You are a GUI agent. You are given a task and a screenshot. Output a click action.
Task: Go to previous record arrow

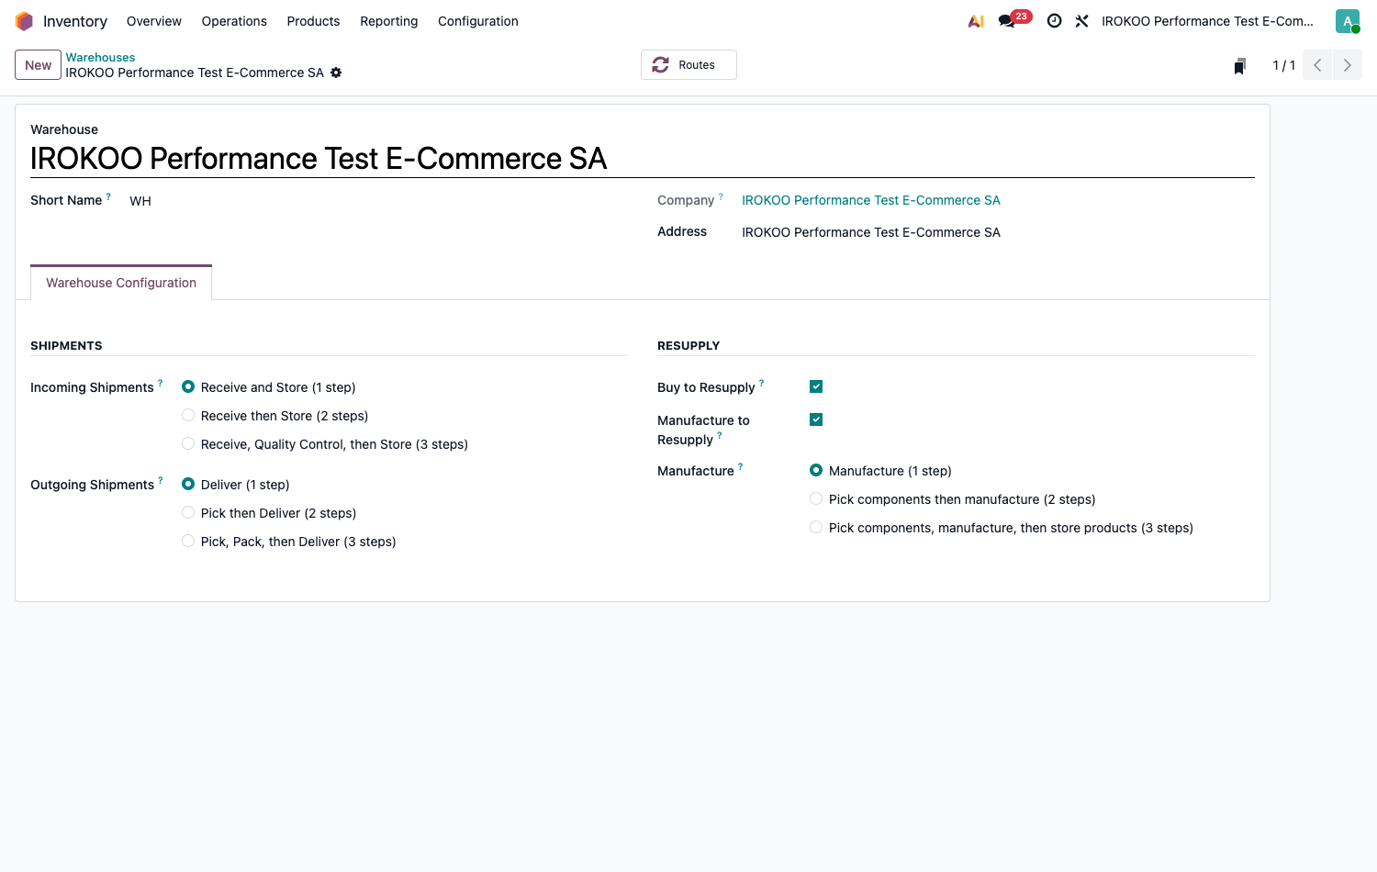click(1317, 65)
